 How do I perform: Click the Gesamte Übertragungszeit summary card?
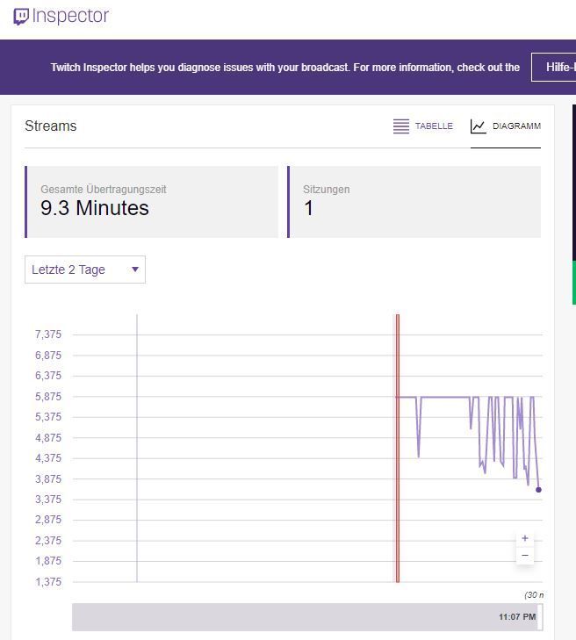point(151,202)
